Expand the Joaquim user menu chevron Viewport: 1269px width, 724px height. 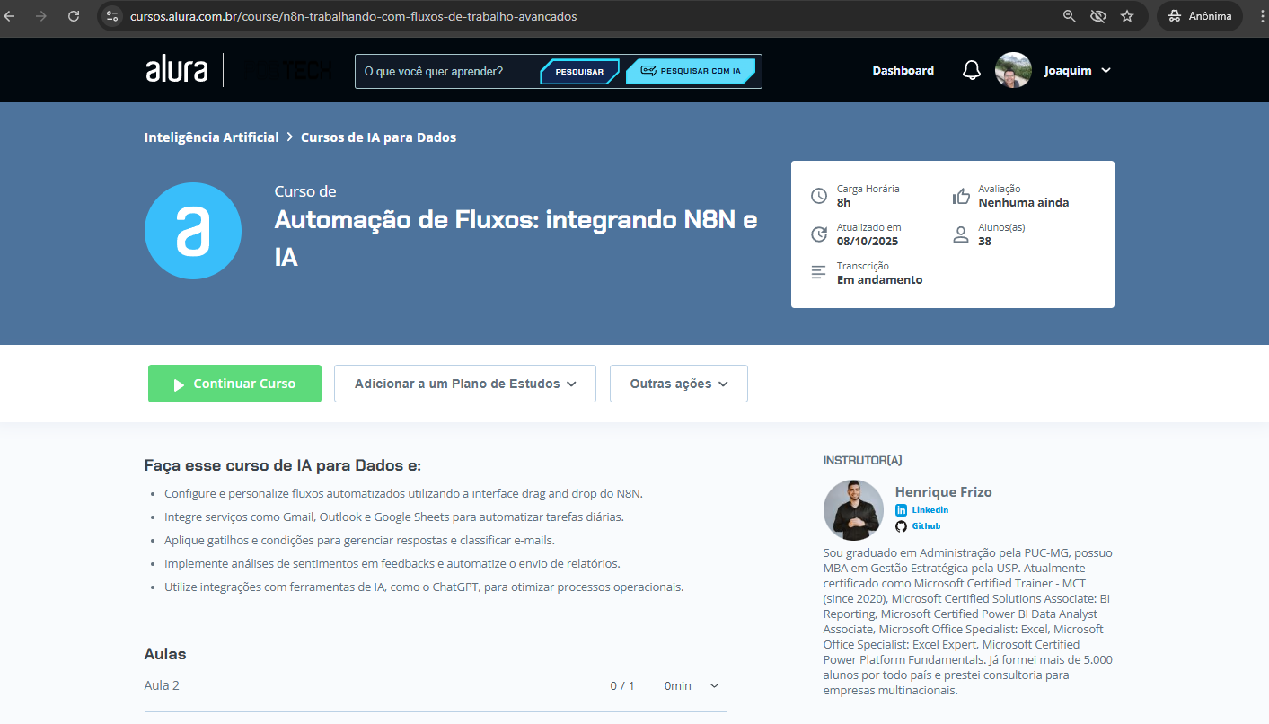pyautogui.click(x=1106, y=71)
